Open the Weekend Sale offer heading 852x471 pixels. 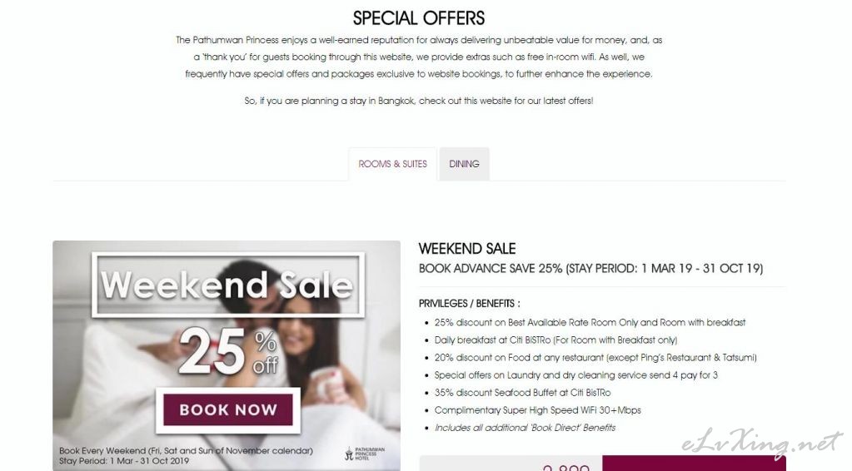point(466,249)
